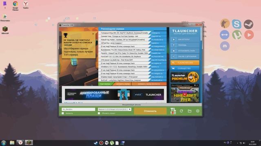Select the 'HiPixel Rus' server row
261x146 pixels.
point(132,43)
